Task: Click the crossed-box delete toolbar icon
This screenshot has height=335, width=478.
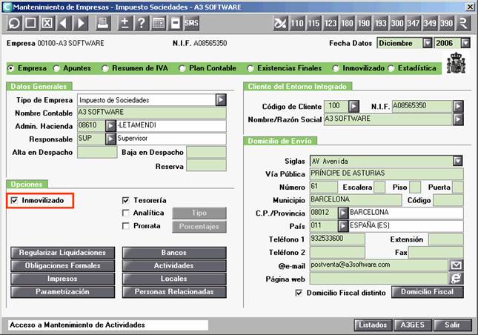Action: [x=47, y=23]
